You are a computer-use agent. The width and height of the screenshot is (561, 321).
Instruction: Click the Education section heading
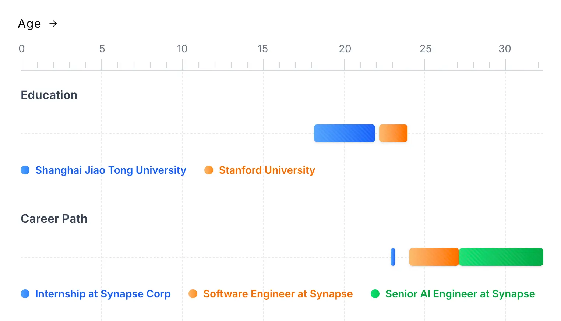[49, 95]
